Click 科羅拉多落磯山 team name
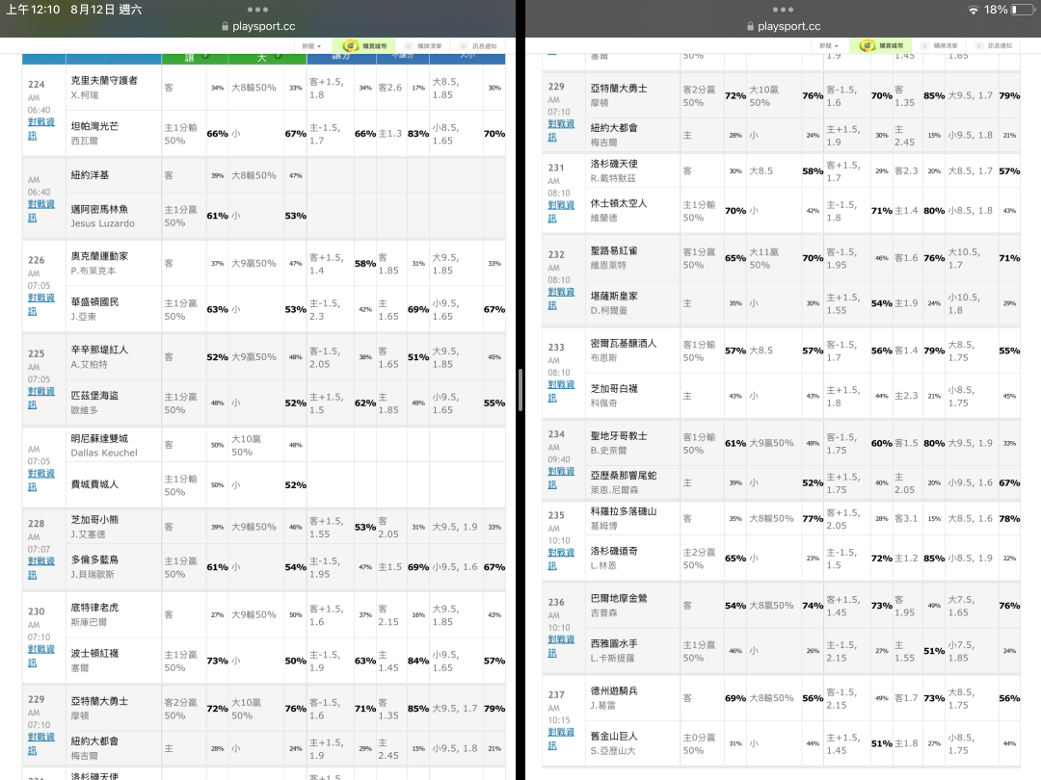This screenshot has height=780, width=1041. point(624,511)
